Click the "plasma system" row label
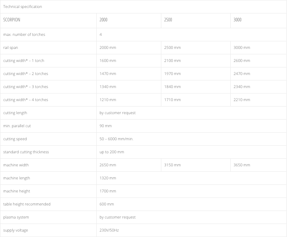 [16, 217]
